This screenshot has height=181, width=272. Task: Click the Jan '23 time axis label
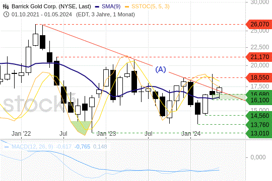pos(106,134)
